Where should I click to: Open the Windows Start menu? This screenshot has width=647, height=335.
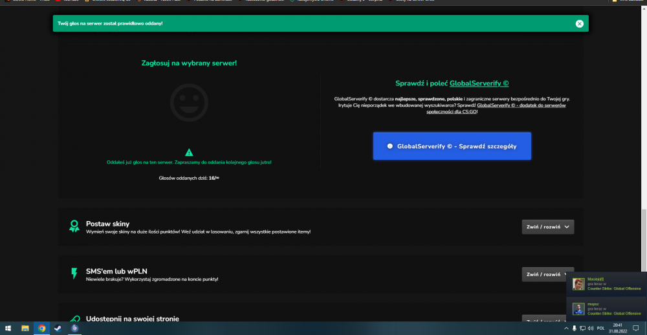(x=8, y=329)
